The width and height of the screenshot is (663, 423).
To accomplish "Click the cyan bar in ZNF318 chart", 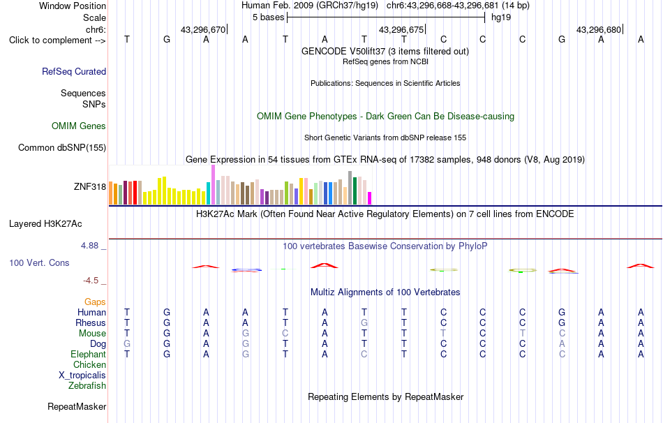I will [208, 193].
